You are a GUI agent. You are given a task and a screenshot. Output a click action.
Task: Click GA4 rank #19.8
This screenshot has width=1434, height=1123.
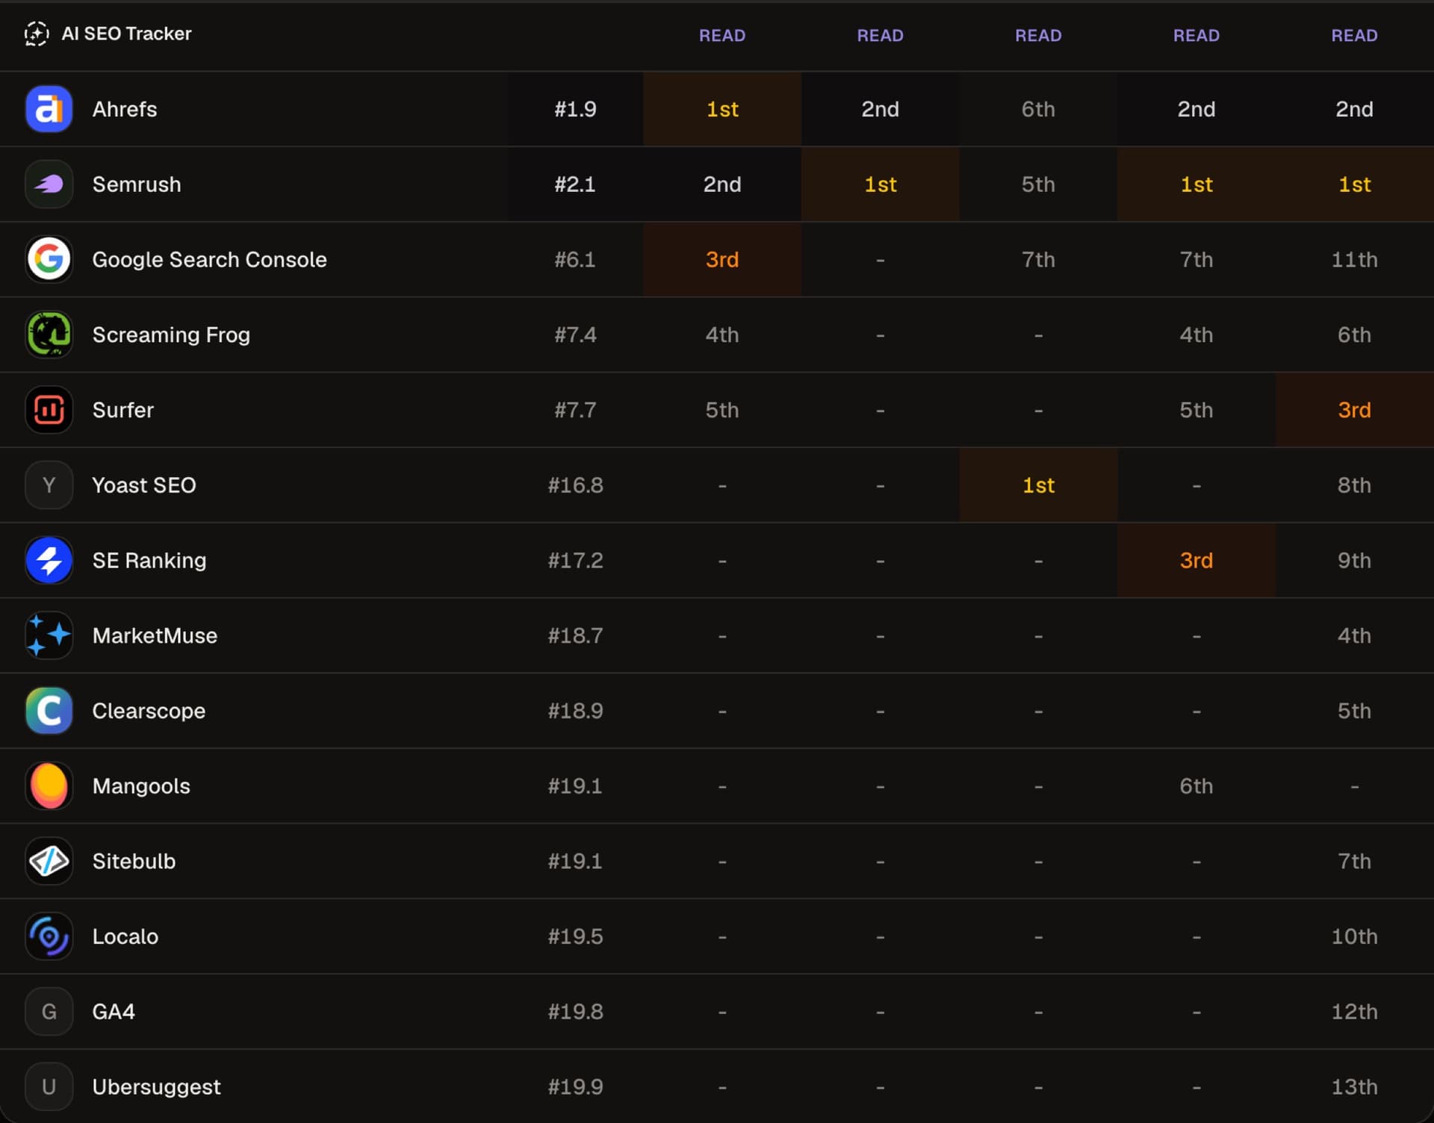click(575, 1012)
